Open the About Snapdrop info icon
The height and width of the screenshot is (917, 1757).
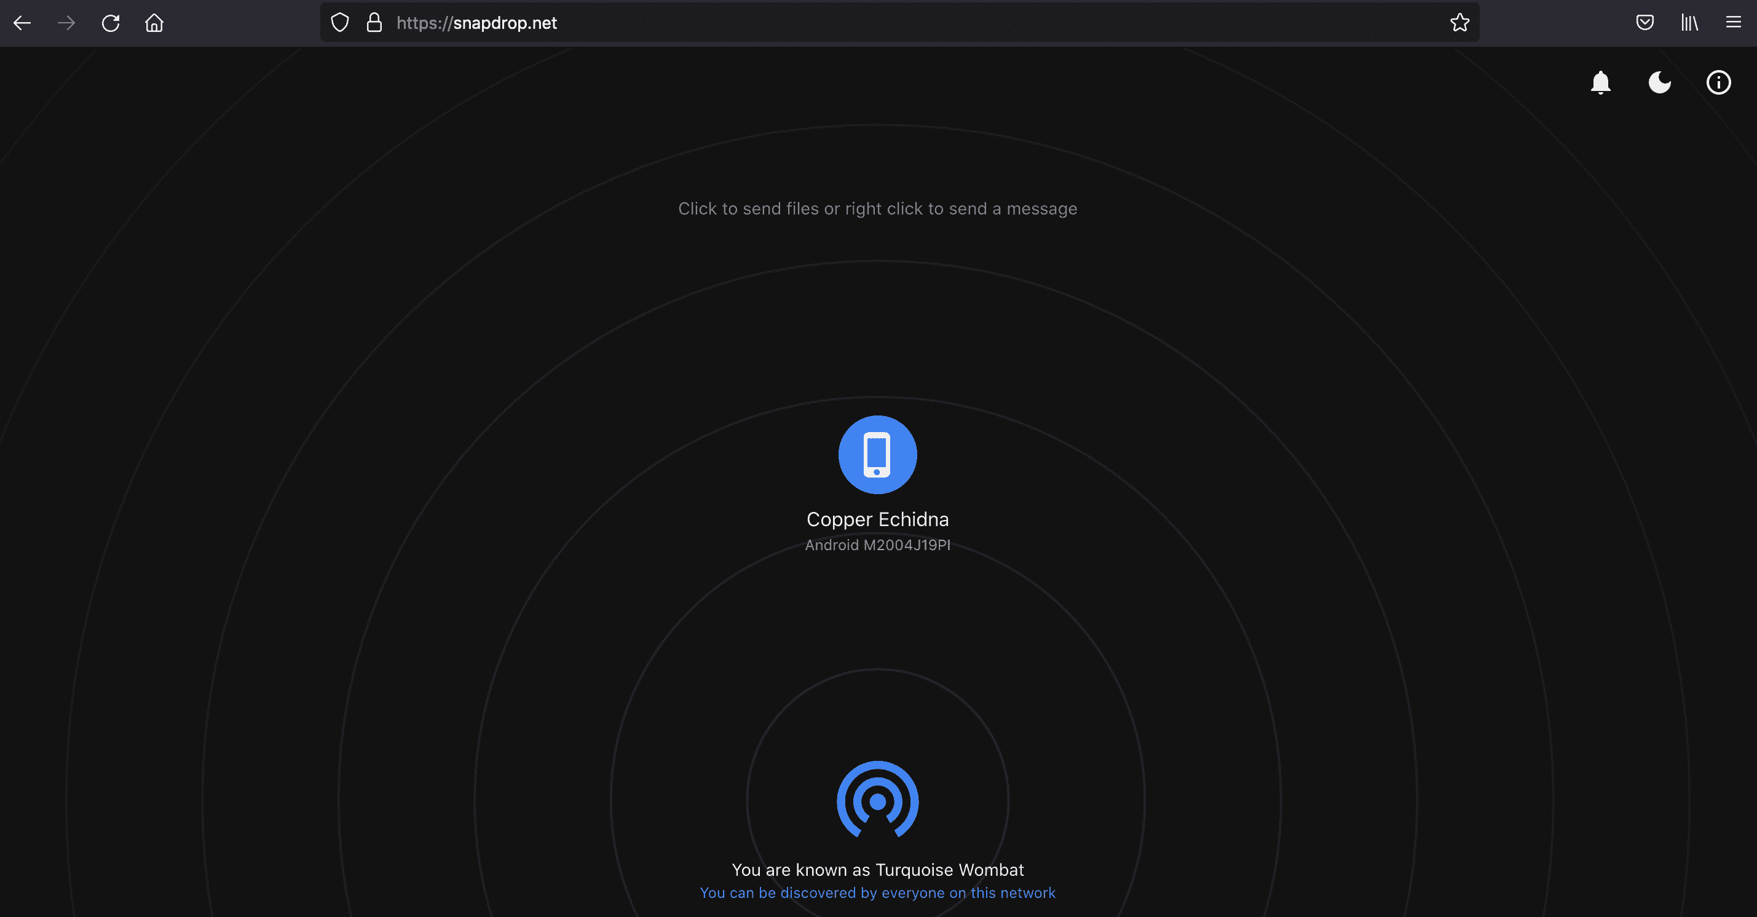click(1718, 82)
